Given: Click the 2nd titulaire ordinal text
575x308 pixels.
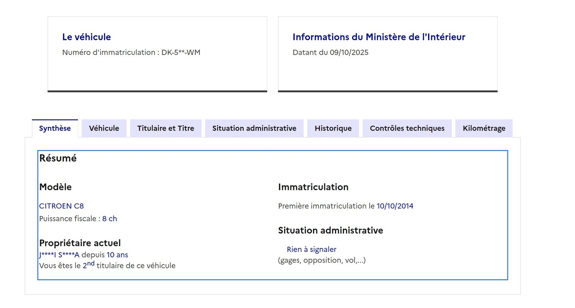Looking at the screenshot, I should pyautogui.click(x=88, y=265).
